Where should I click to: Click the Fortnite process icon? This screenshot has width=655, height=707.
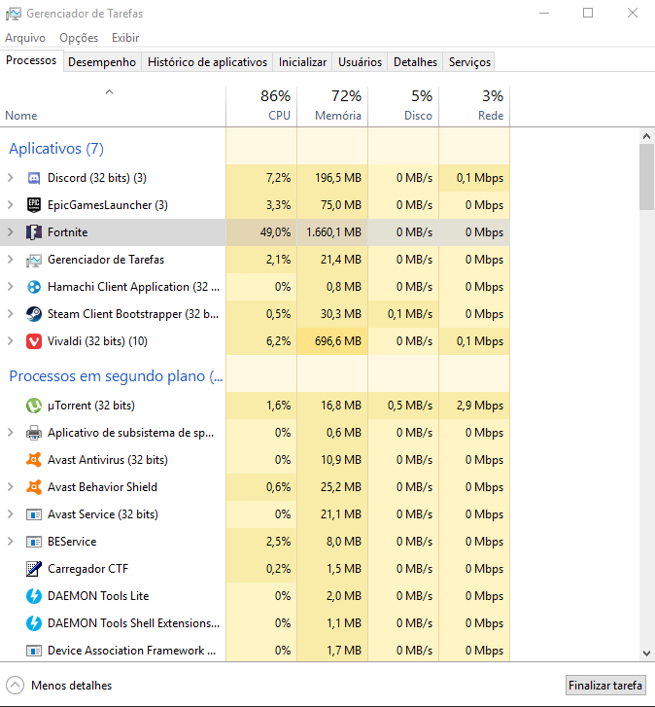coord(34,232)
